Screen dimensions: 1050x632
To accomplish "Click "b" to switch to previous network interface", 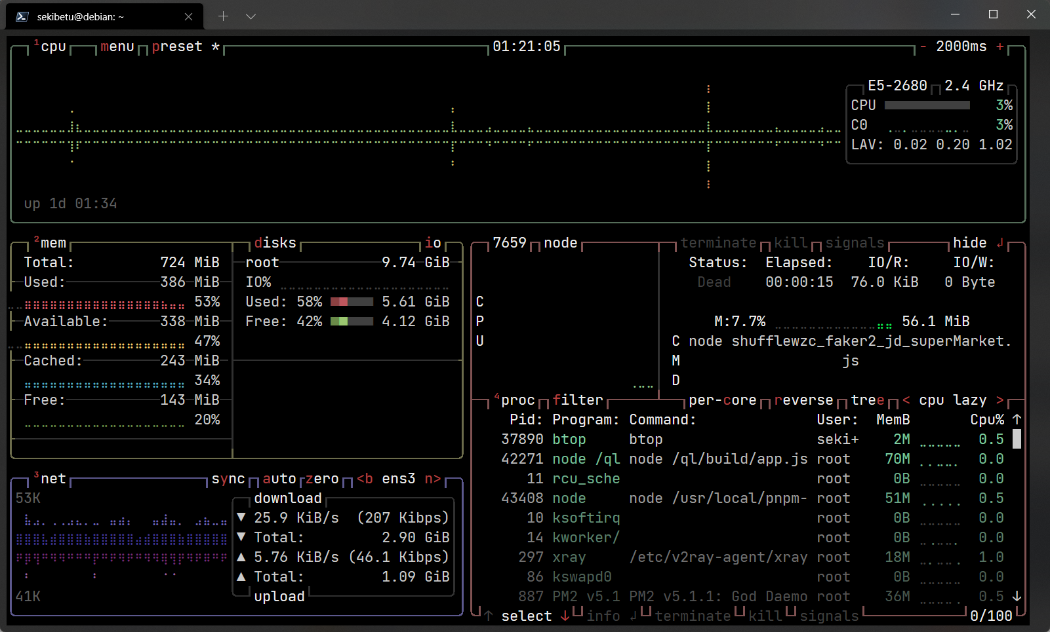I will click(x=366, y=479).
